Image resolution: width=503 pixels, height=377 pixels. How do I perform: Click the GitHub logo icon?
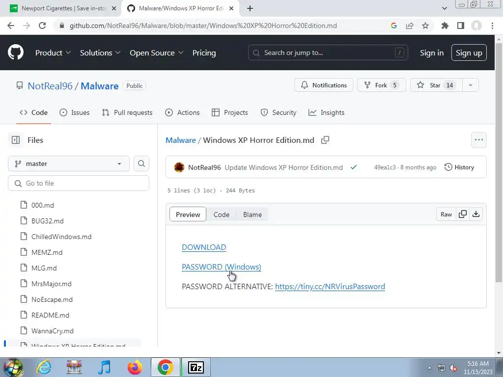pyautogui.click(x=15, y=53)
